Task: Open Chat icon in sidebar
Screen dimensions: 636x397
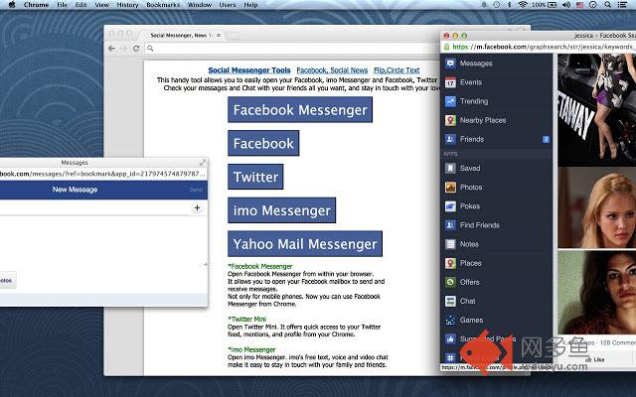Action: pos(450,301)
